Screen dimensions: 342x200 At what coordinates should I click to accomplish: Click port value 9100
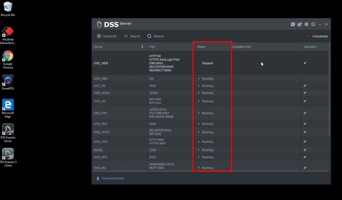(x=152, y=157)
